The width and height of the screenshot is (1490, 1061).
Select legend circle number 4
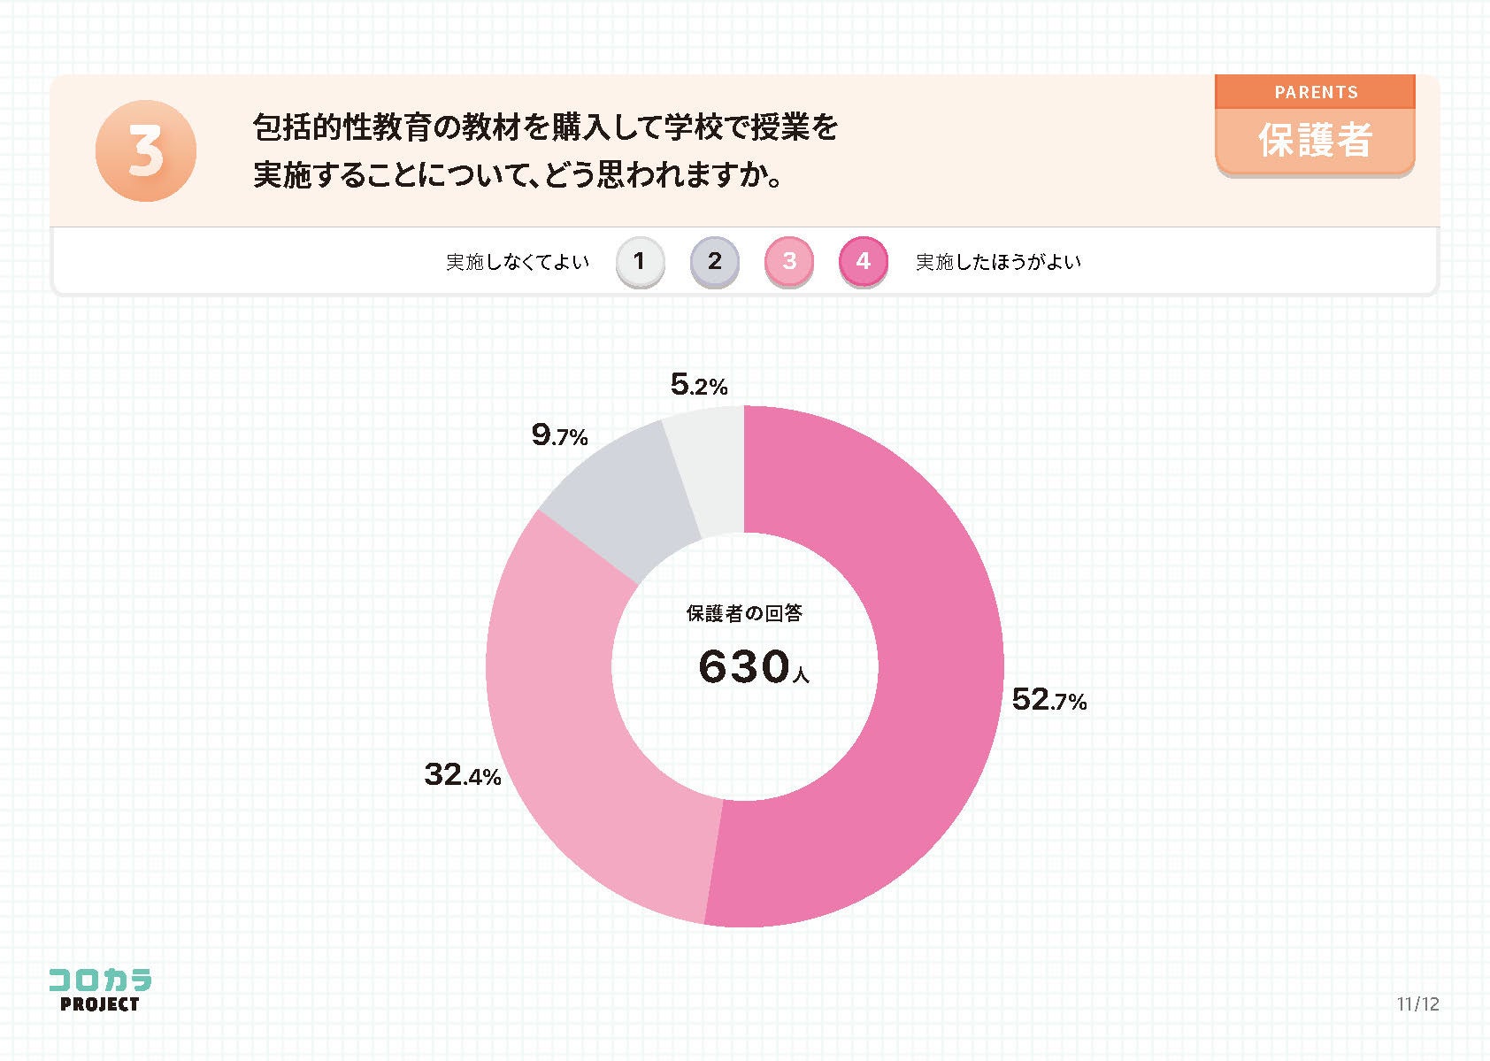[863, 261]
